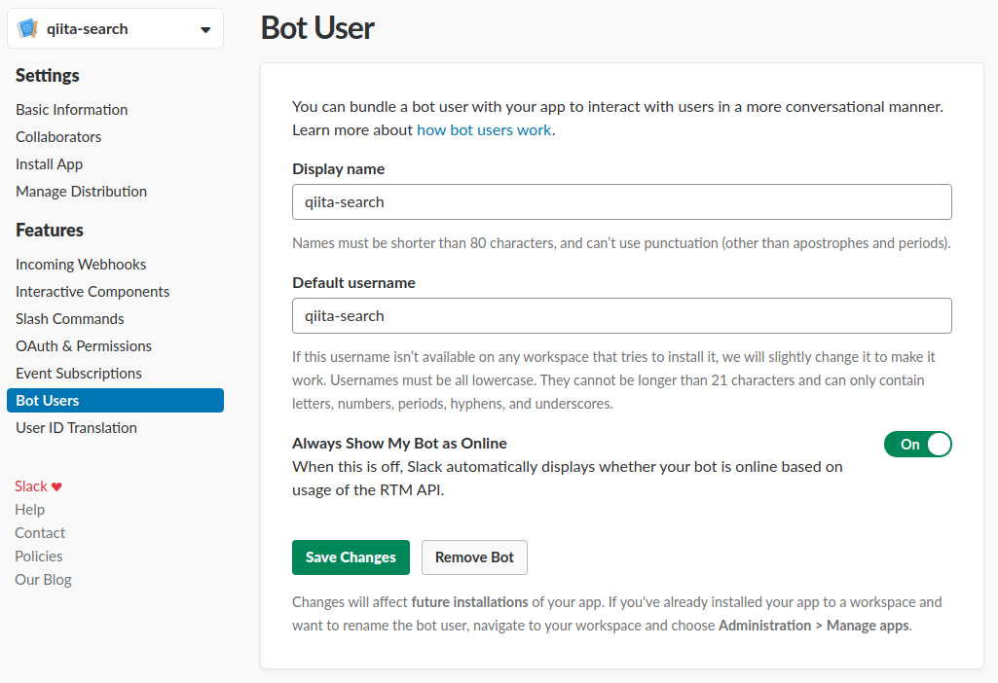This screenshot has height=683, width=998.
Task: Click the 'Display name' field label
Action: 339,169
